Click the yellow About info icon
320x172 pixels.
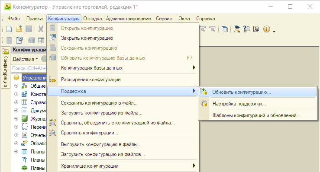[267, 29]
